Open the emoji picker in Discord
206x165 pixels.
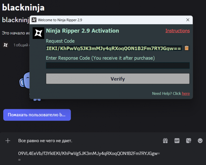200,141
